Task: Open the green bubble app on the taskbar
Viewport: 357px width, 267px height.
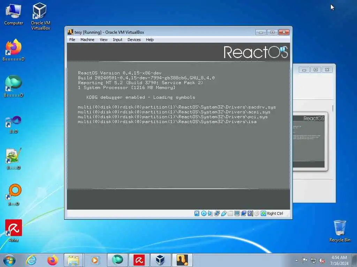Action: pos(117,260)
